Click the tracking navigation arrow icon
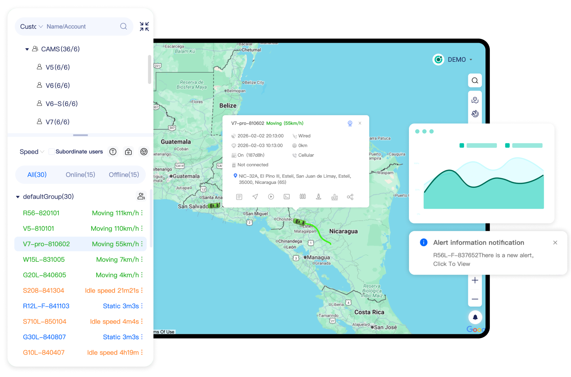 point(255,197)
